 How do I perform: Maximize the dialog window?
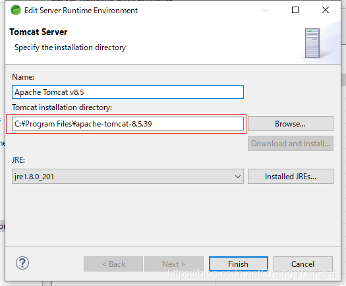pyautogui.click(x=295, y=10)
